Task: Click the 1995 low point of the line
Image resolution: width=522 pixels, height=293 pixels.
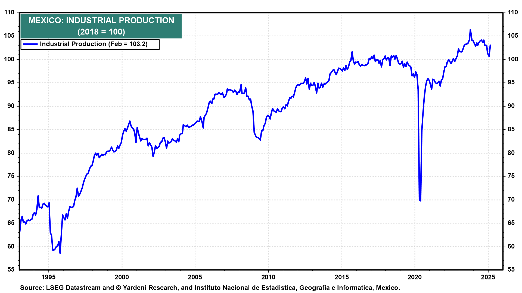Action: click(60, 253)
